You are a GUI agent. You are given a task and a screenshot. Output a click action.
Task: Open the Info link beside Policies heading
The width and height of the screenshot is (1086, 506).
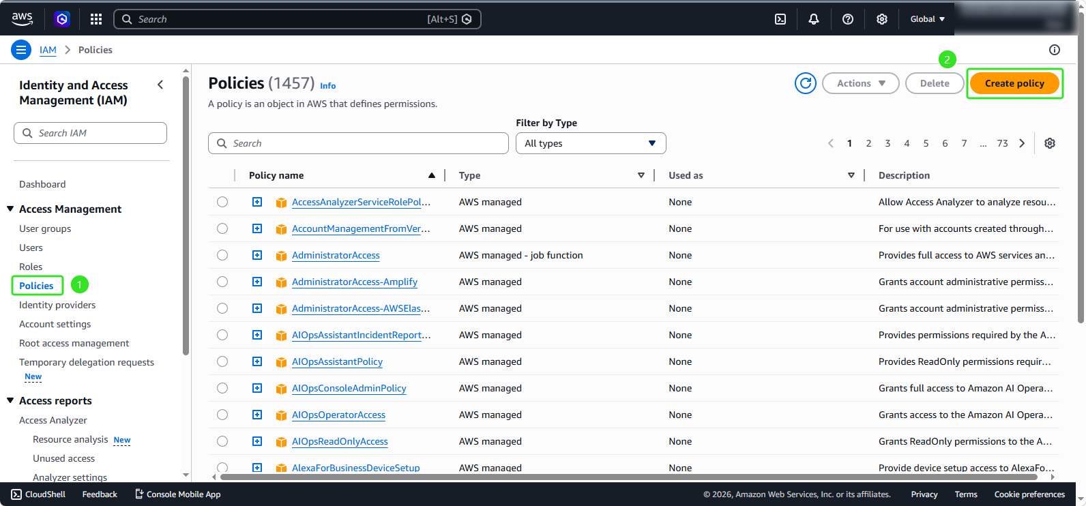(x=328, y=86)
